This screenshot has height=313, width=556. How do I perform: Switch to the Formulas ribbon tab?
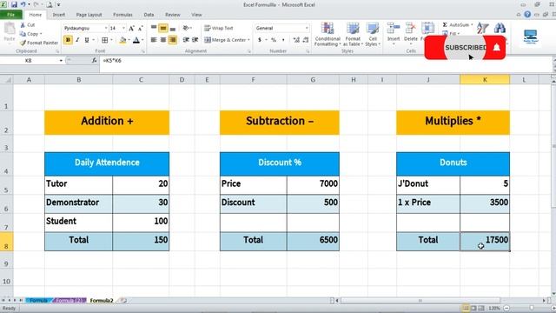click(122, 15)
